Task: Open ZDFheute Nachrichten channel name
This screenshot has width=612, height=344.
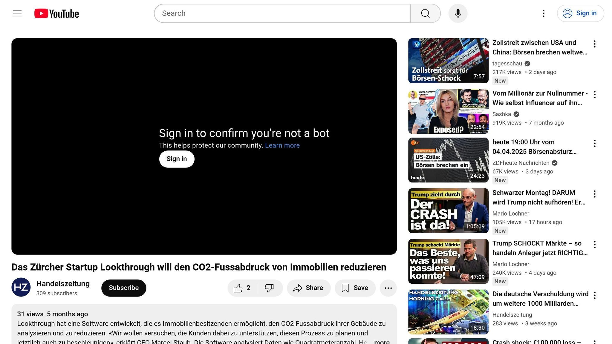Action: (x=521, y=163)
